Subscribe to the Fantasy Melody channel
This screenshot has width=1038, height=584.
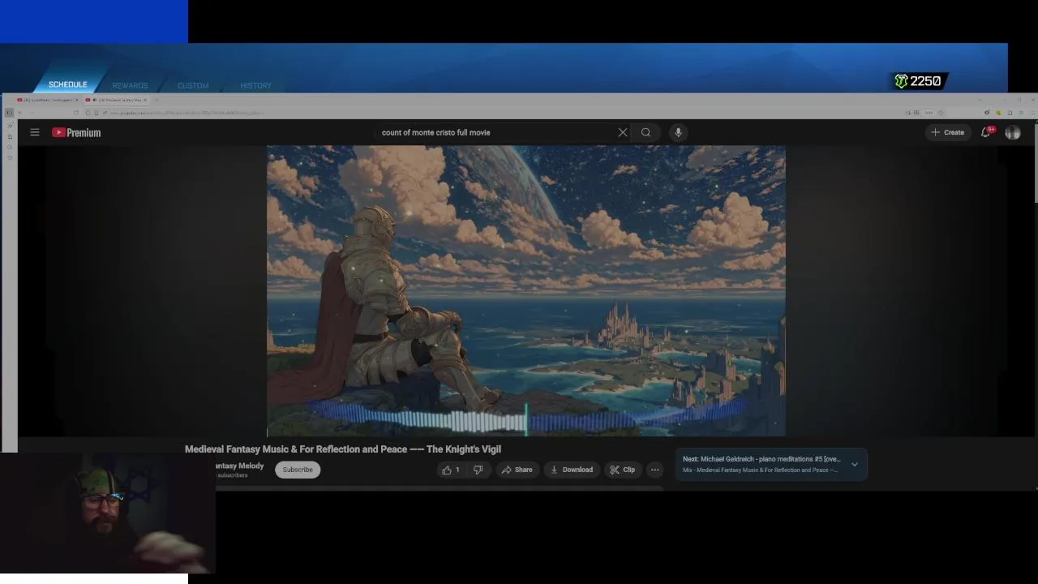point(298,470)
